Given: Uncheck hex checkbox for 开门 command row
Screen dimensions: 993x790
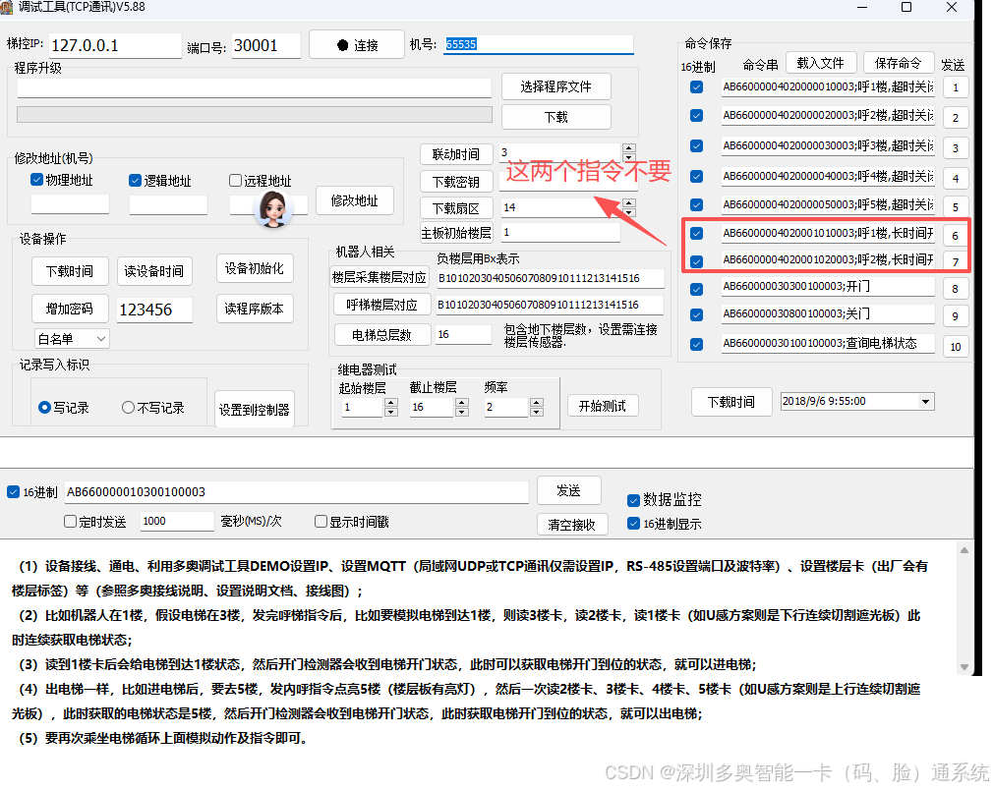Looking at the screenshot, I should pos(697,289).
